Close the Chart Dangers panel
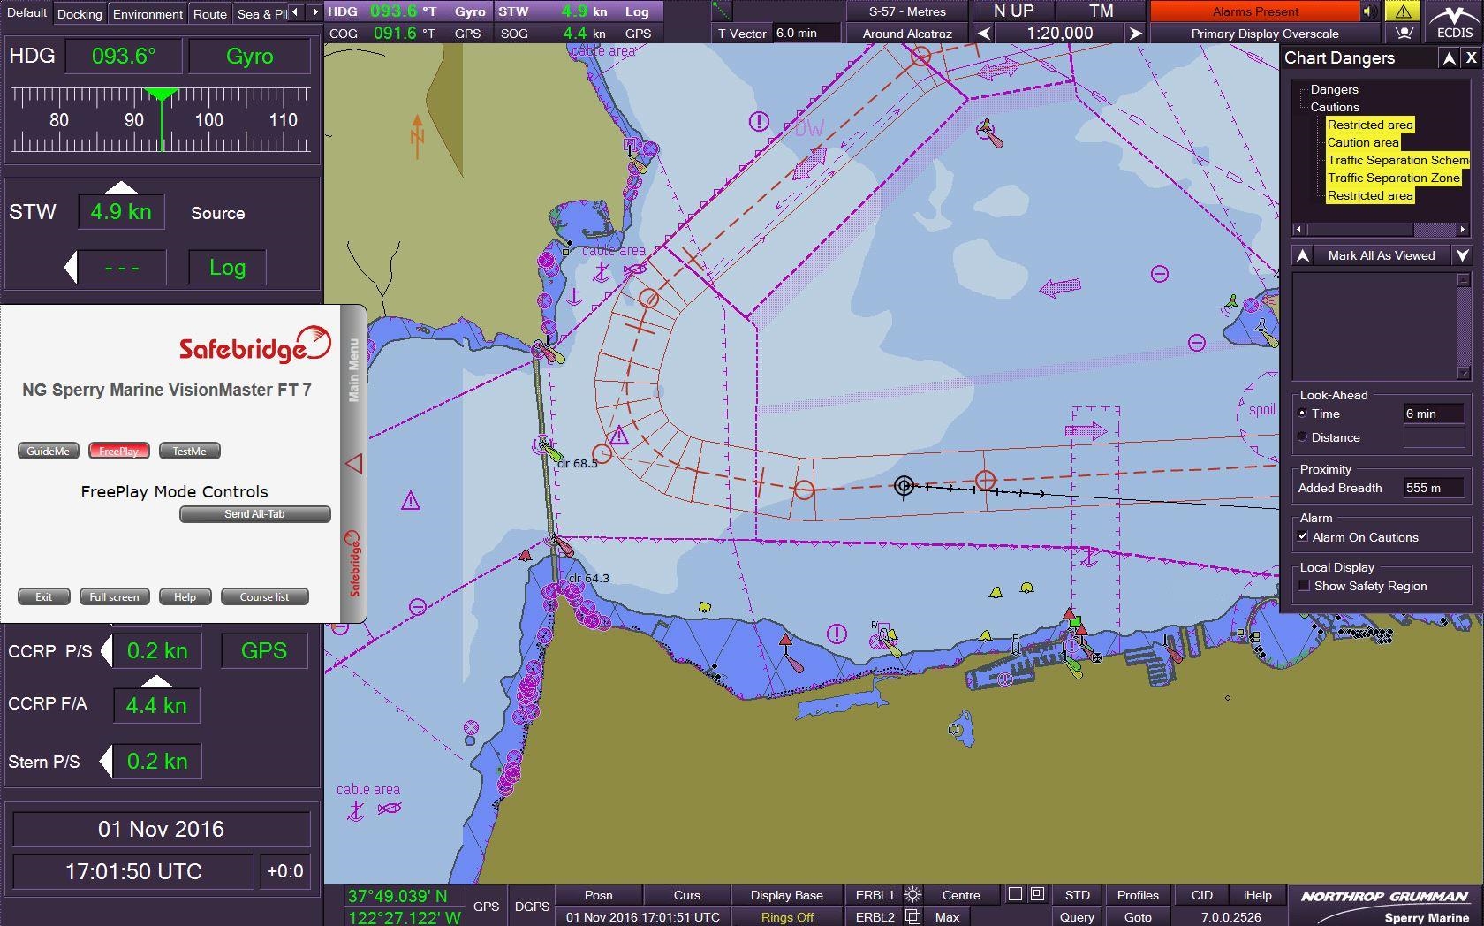This screenshot has height=926, width=1484. coord(1471,58)
